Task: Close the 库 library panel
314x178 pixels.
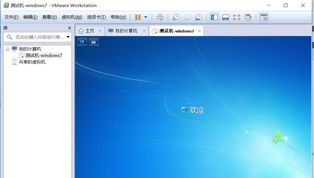Action: 69,28
